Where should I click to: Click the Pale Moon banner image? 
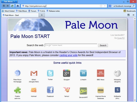pyautogui.click(x=67, y=25)
